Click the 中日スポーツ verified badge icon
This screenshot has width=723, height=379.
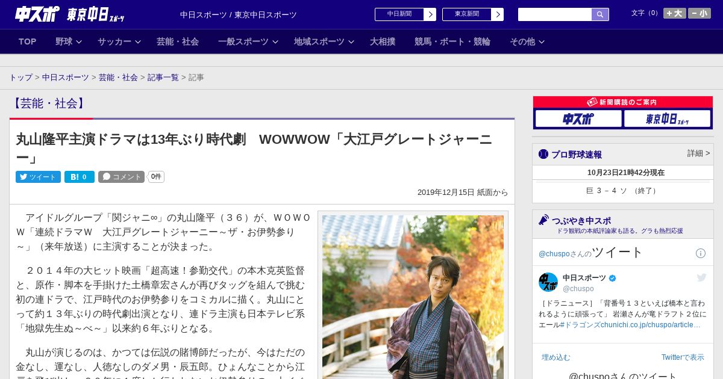pyautogui.click(x=613, y=278)
